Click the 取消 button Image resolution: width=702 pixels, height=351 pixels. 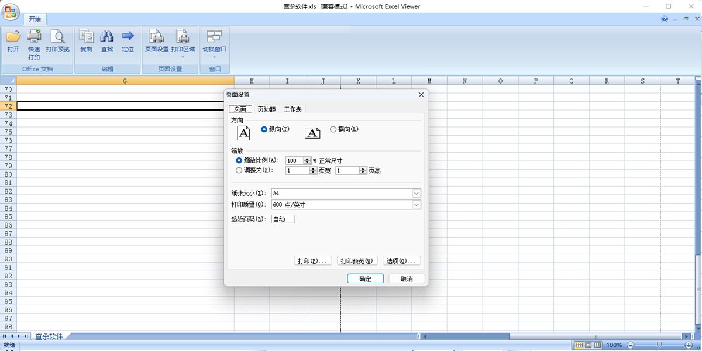pos(407,279)
